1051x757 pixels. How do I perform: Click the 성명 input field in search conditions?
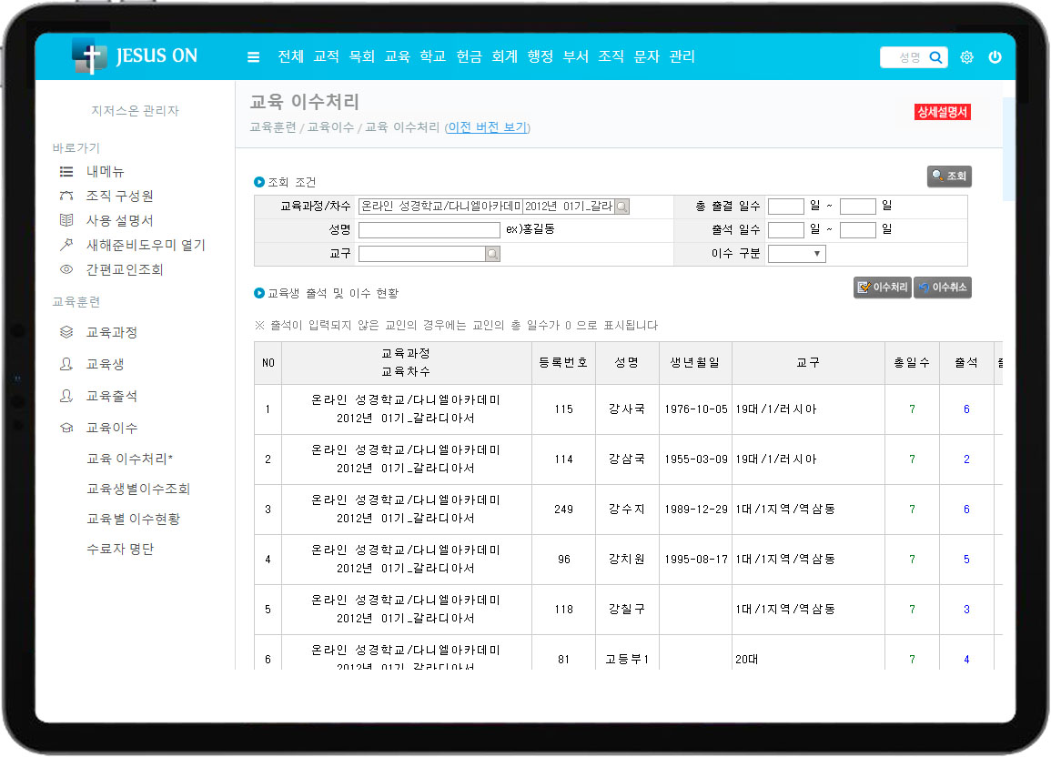(429, 230)
